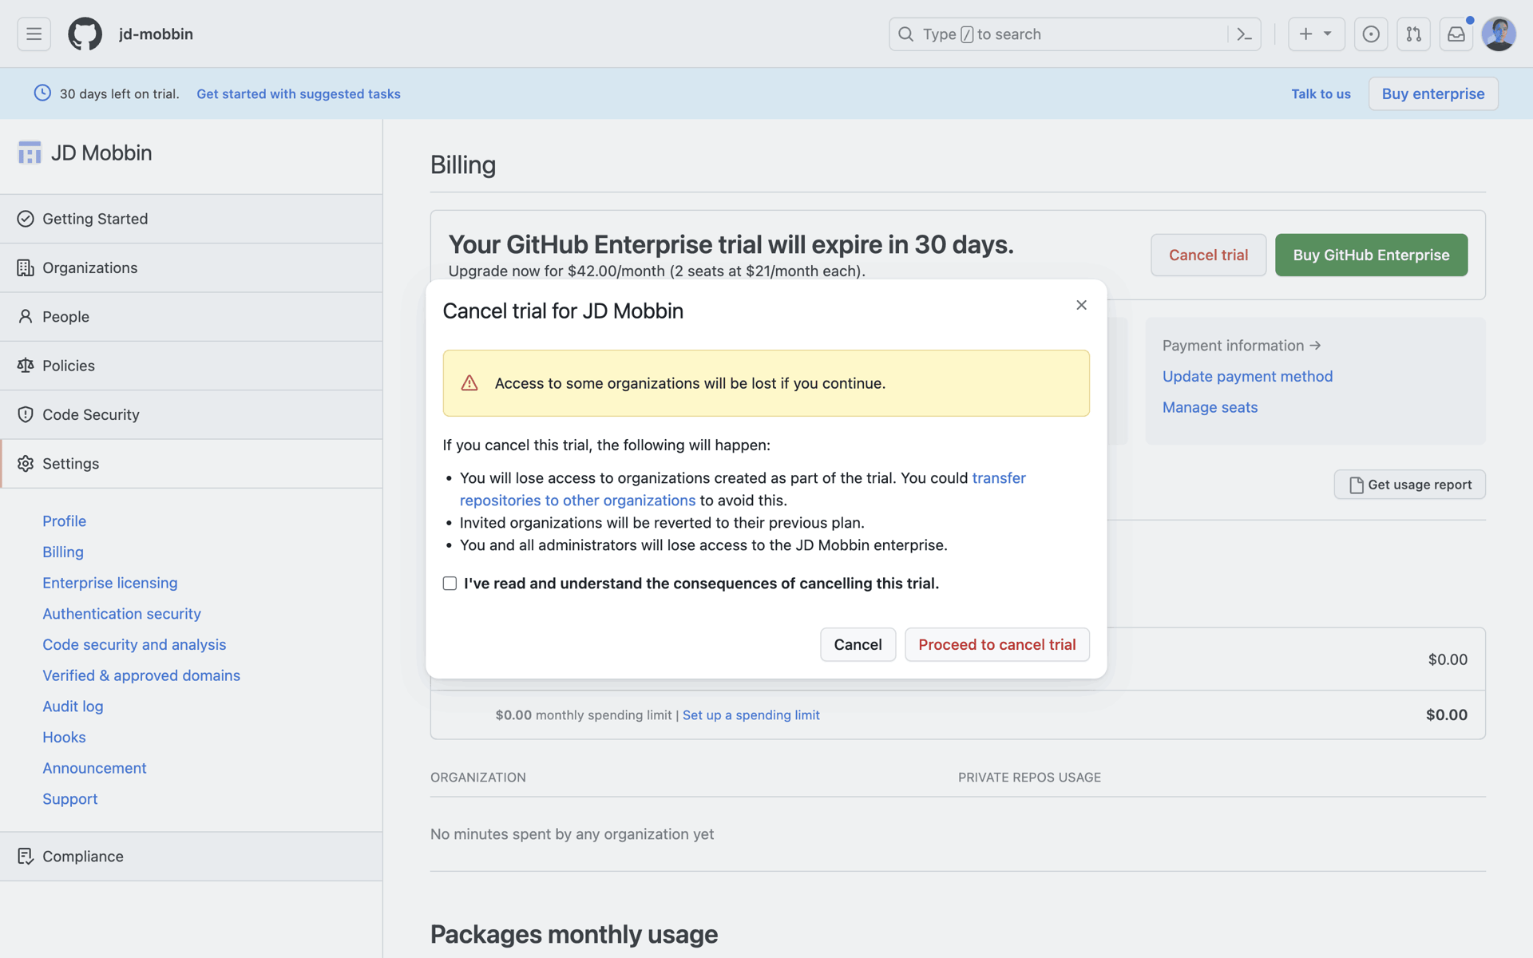
Task: Click the Buy enterprise button
Action: click(1433, 93)
